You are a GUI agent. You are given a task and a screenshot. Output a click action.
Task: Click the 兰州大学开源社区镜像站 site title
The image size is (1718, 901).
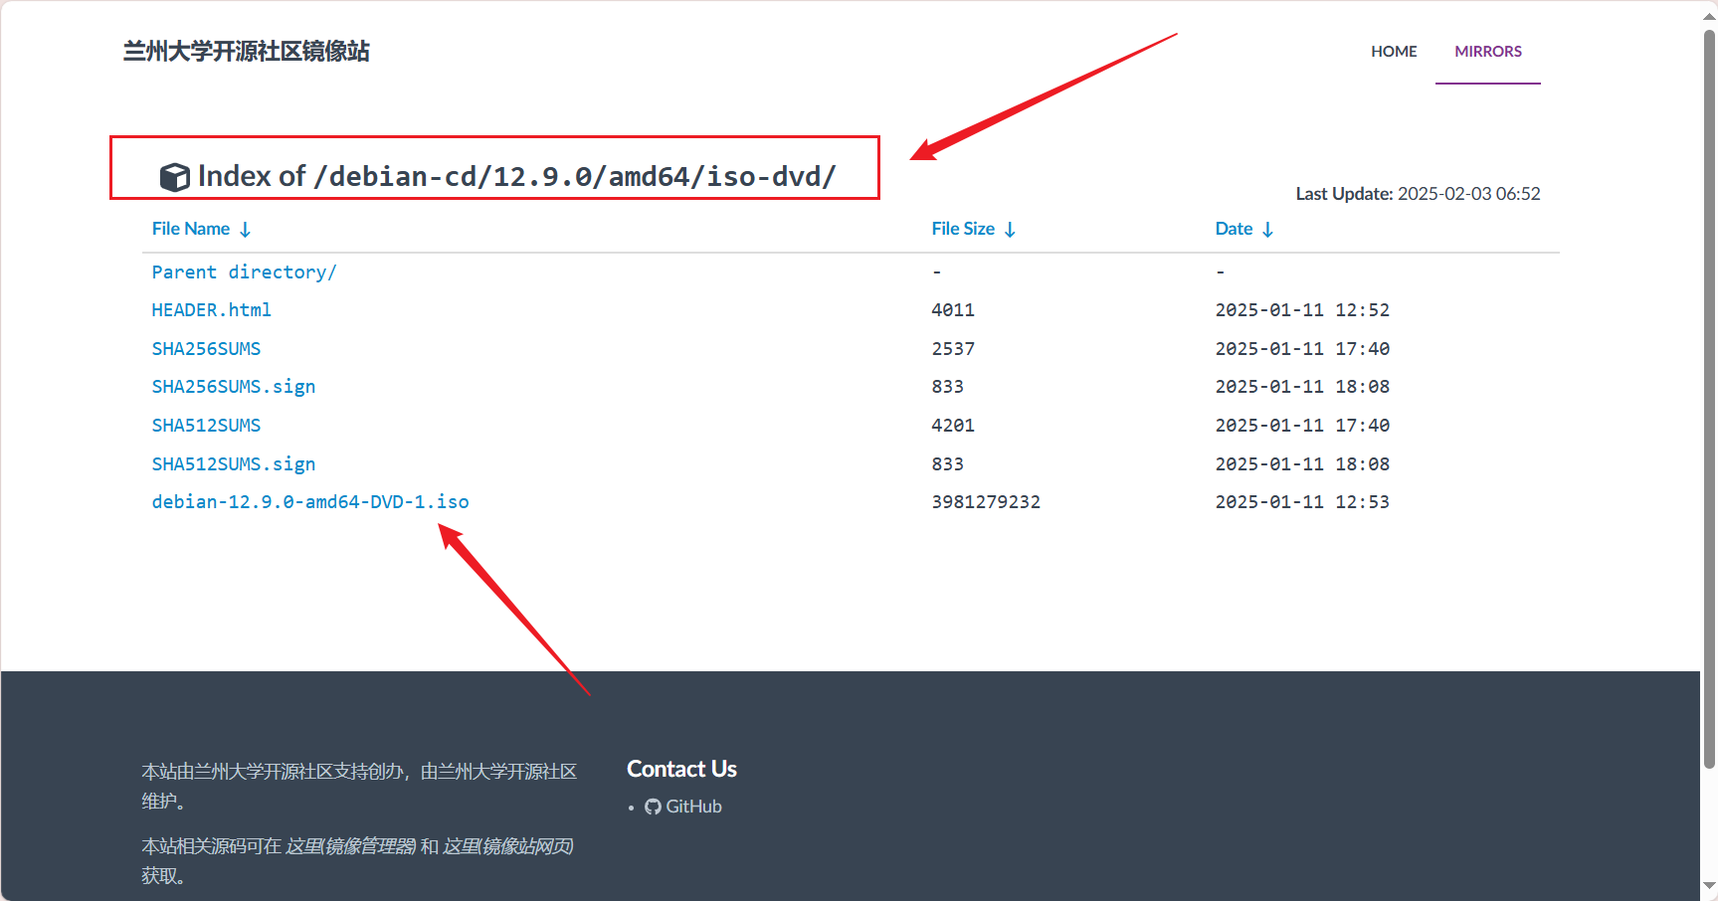pyautogui.click(x=246, y=52)
